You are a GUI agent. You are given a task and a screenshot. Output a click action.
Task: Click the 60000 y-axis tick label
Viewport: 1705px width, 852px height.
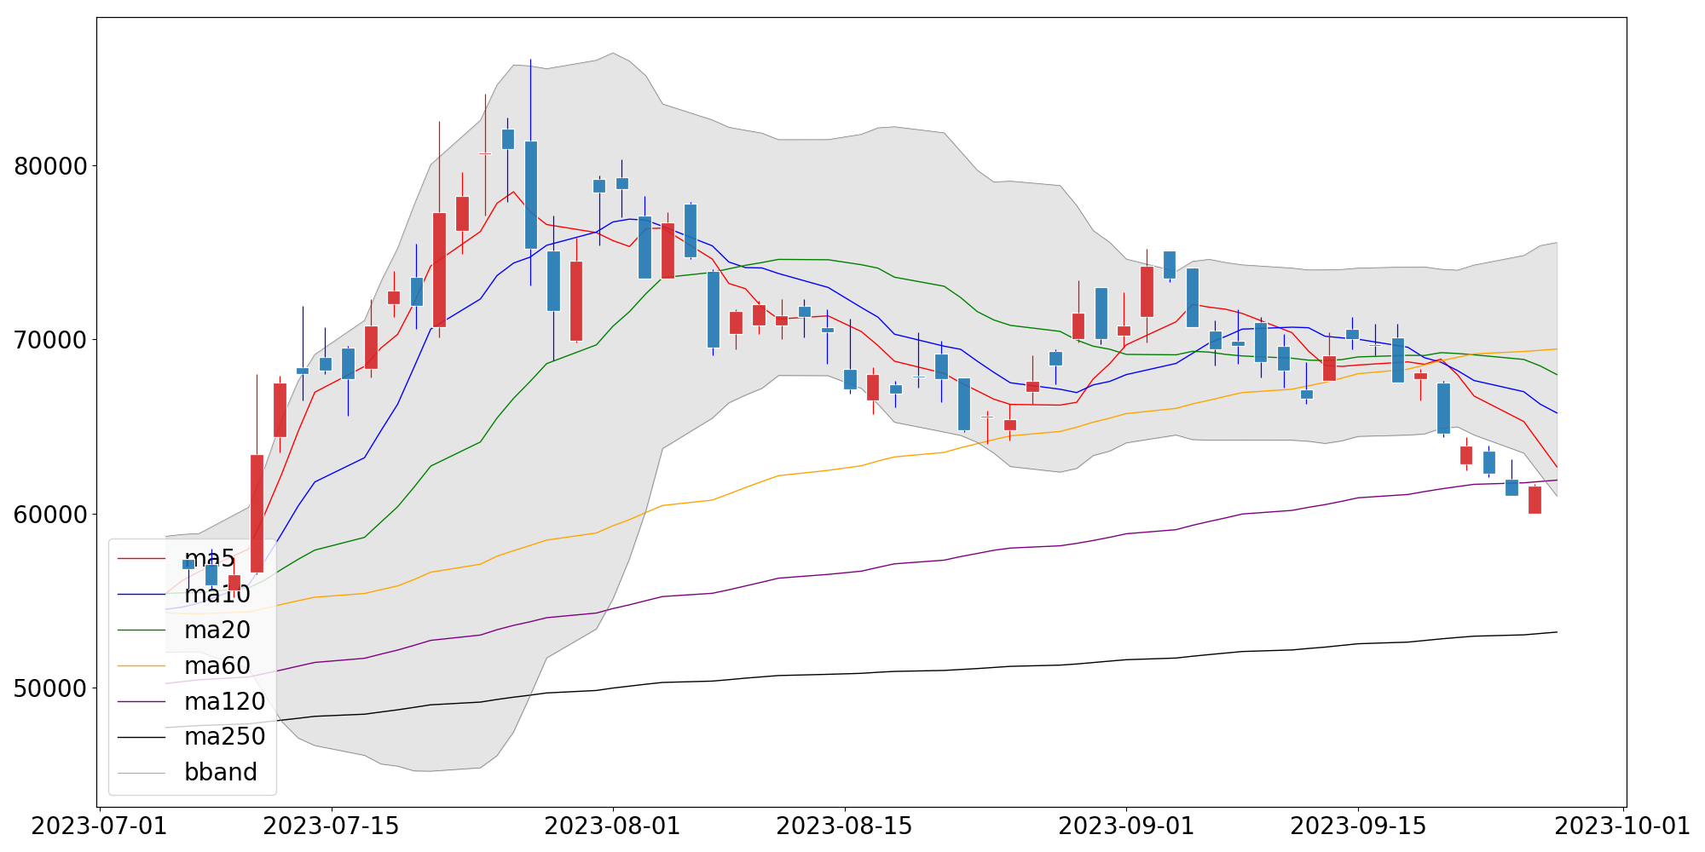point(51,515)
